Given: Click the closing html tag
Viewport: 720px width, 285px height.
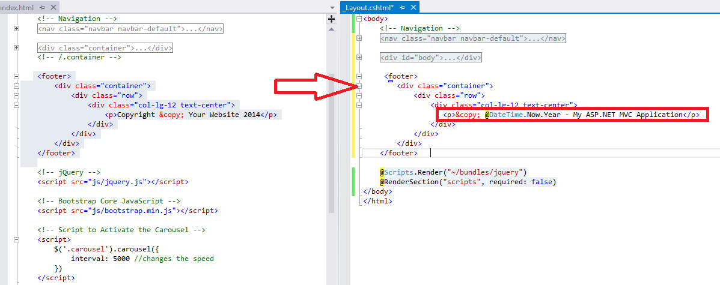Looking at the screenshot, I should point(377,201).
